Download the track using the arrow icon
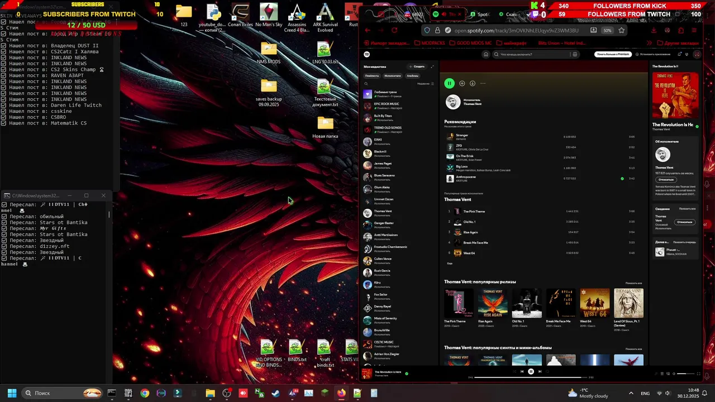715x402 pixels. 473,83
